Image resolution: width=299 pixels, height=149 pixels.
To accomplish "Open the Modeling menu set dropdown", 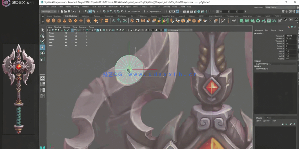I will pos(49,11).
